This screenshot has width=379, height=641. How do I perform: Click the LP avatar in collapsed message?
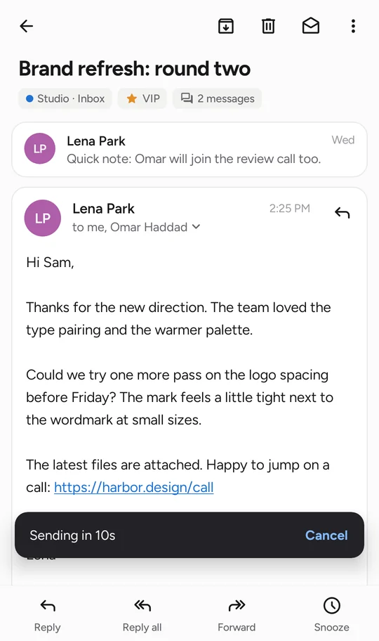coord(39,148)
